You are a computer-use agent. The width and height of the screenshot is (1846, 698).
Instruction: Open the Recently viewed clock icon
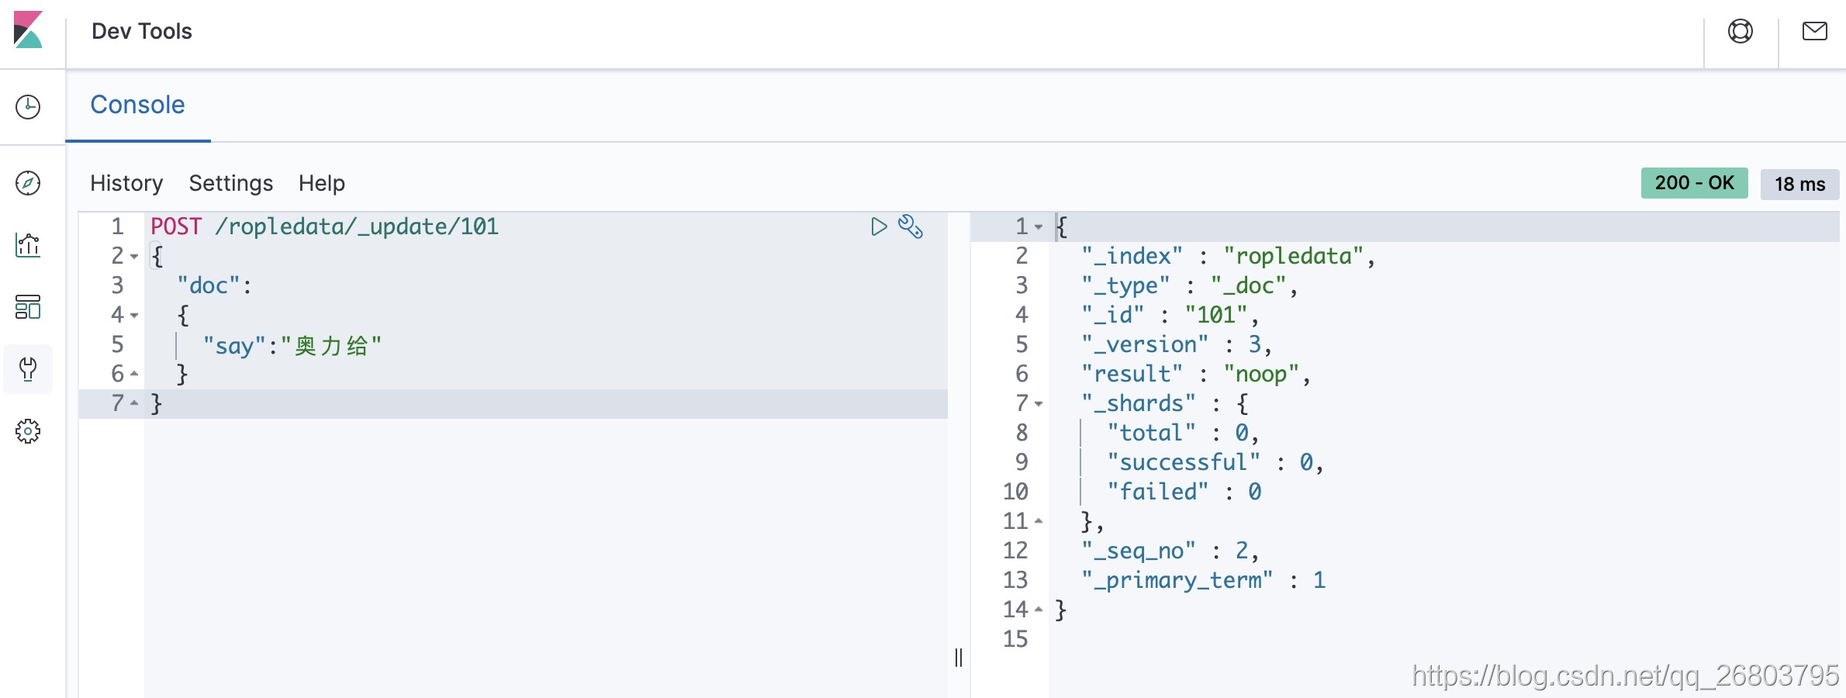pyautogui.click(x=28, y=107)
